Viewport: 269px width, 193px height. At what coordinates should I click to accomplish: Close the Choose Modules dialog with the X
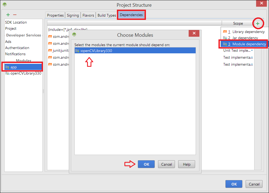194,33
